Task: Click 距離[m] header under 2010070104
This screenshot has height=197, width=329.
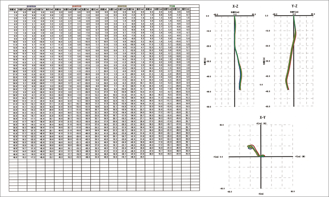Action: 13,9
